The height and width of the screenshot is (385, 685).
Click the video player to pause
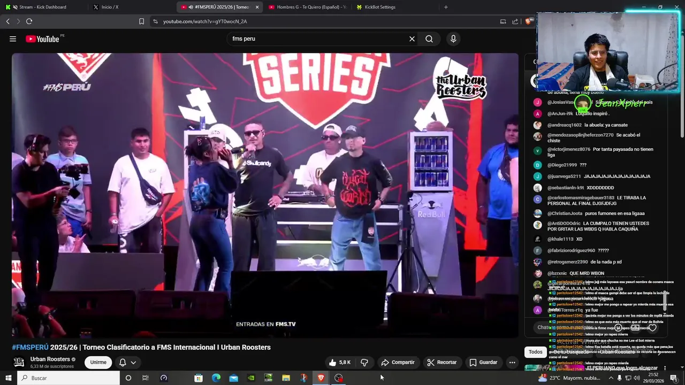[265, 195]
